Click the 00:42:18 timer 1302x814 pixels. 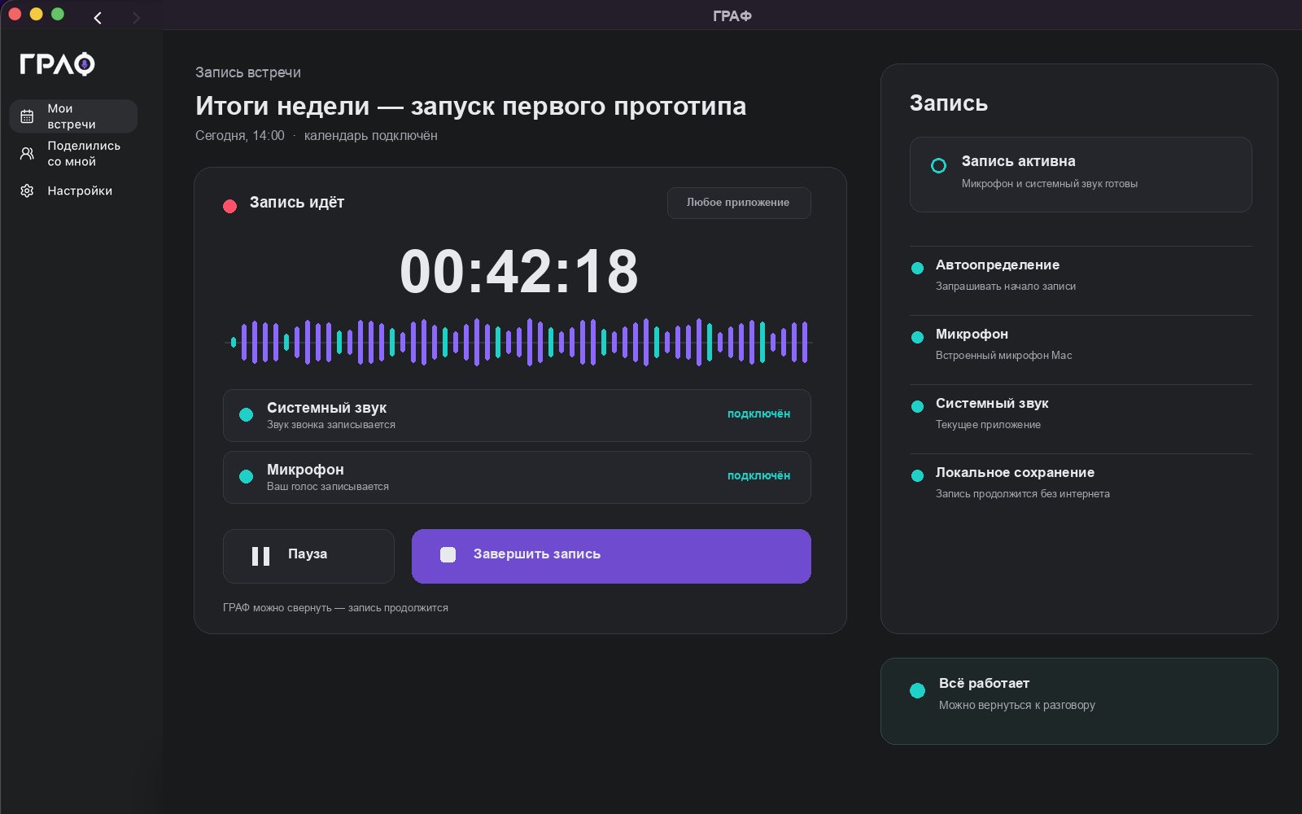tap(518, 271)
